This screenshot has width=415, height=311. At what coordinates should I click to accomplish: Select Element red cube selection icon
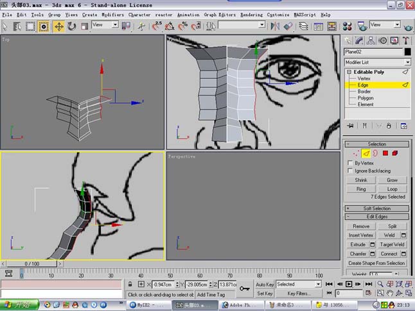coord(395,153)
